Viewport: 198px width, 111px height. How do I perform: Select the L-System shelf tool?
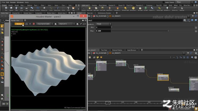38,9
